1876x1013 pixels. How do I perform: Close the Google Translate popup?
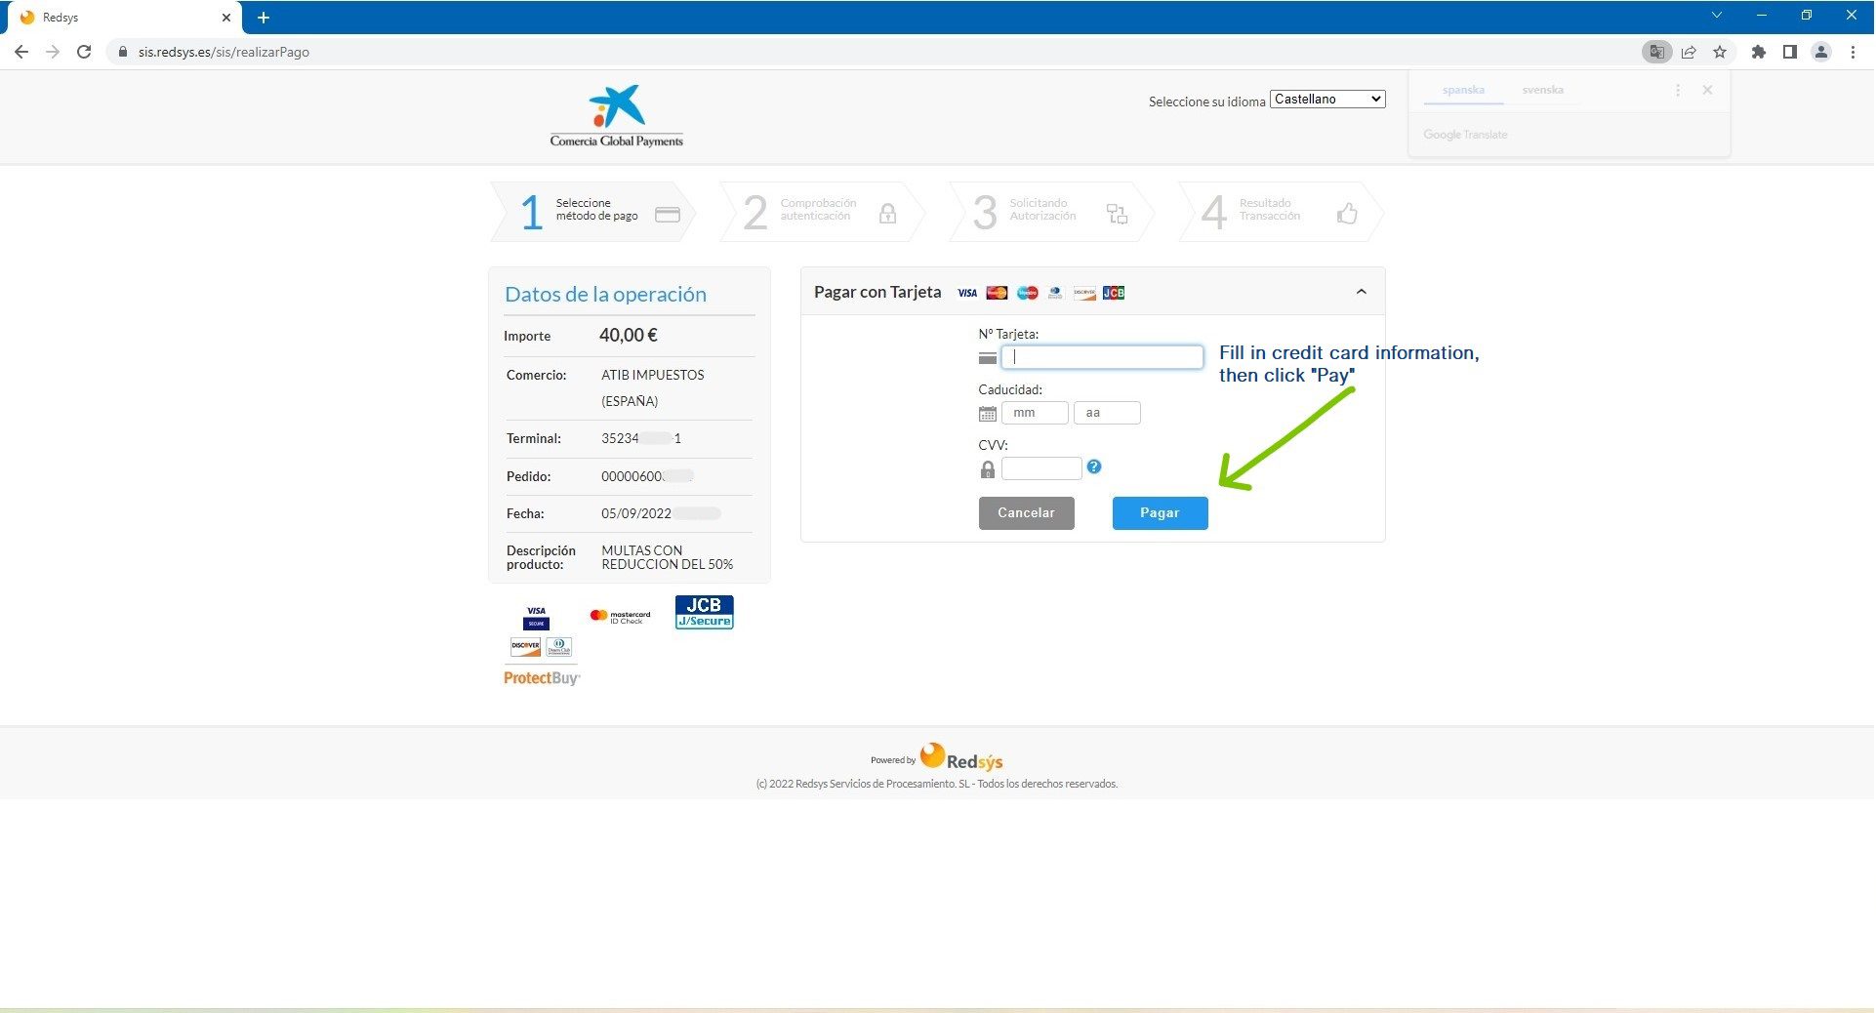1707,90
